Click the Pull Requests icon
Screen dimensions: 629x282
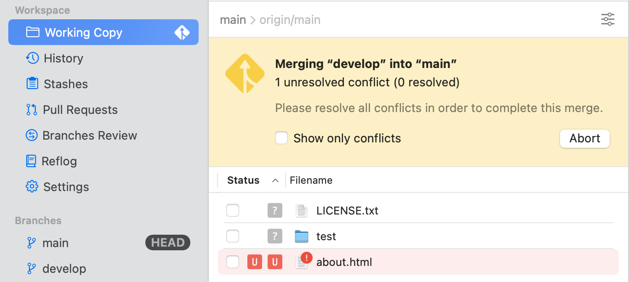click(x=32, y=110)
